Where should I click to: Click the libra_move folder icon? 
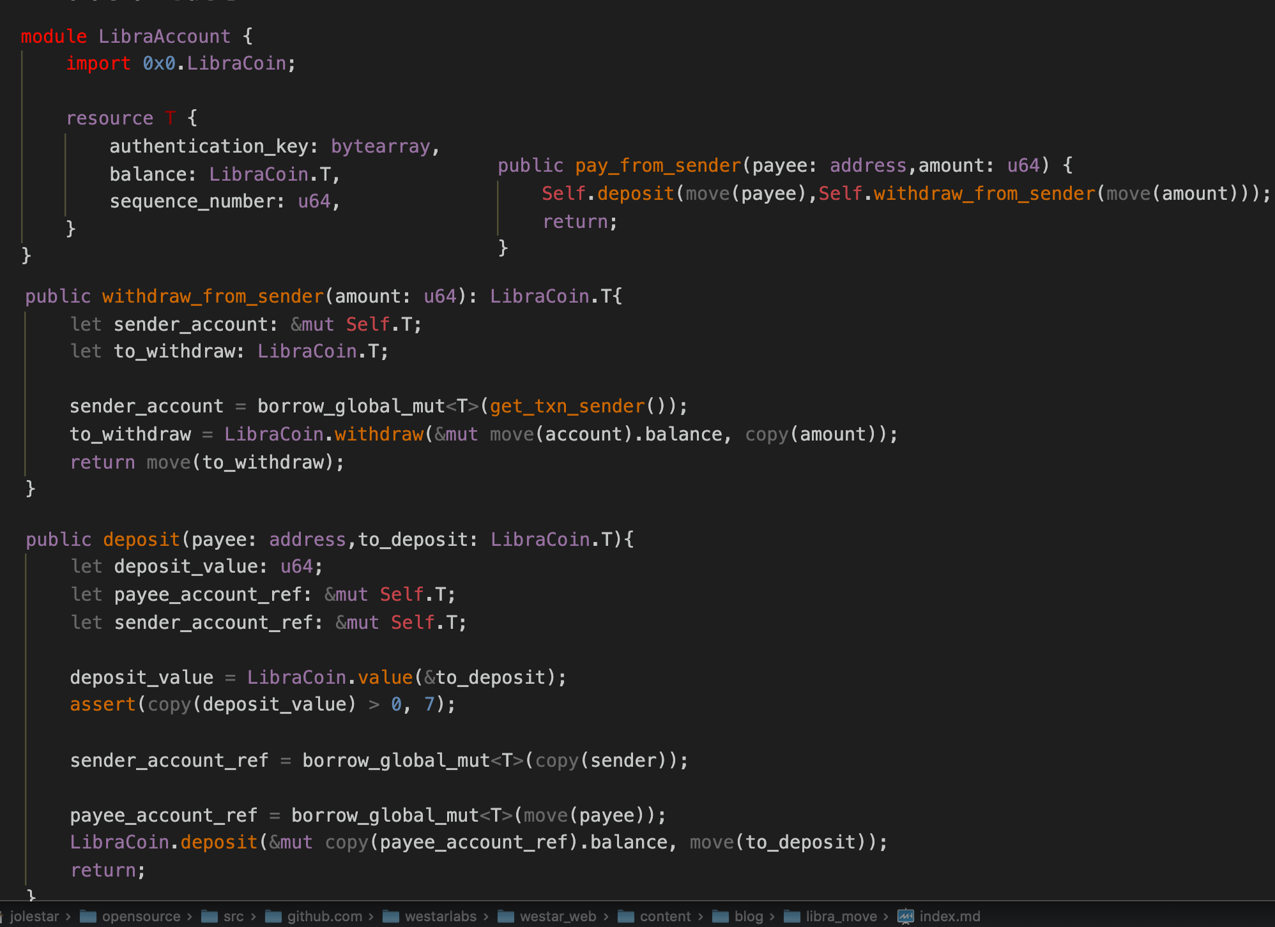pyautogui.click(x=792, y=917)
